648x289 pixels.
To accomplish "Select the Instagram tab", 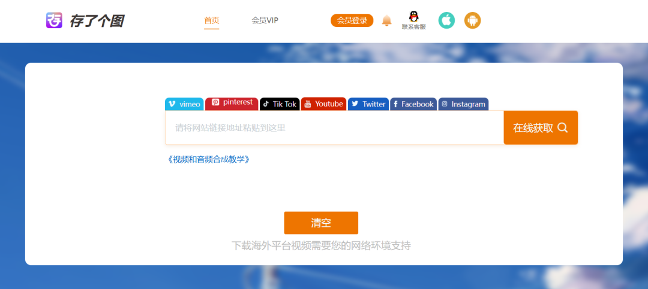I will [x=463, y=104].
